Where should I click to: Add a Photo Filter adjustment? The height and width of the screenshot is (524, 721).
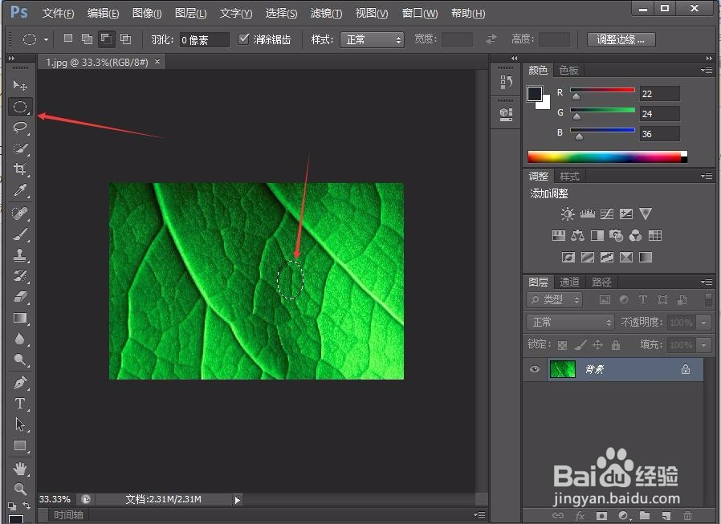[616, 236]
